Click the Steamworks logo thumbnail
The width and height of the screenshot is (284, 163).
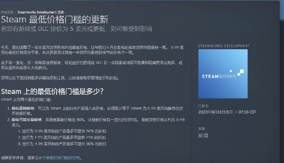223,74
